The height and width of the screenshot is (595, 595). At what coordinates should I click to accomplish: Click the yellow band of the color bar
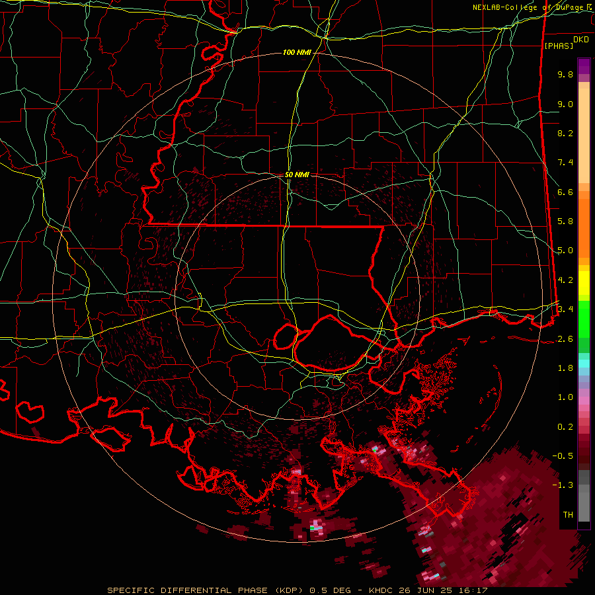584,282
